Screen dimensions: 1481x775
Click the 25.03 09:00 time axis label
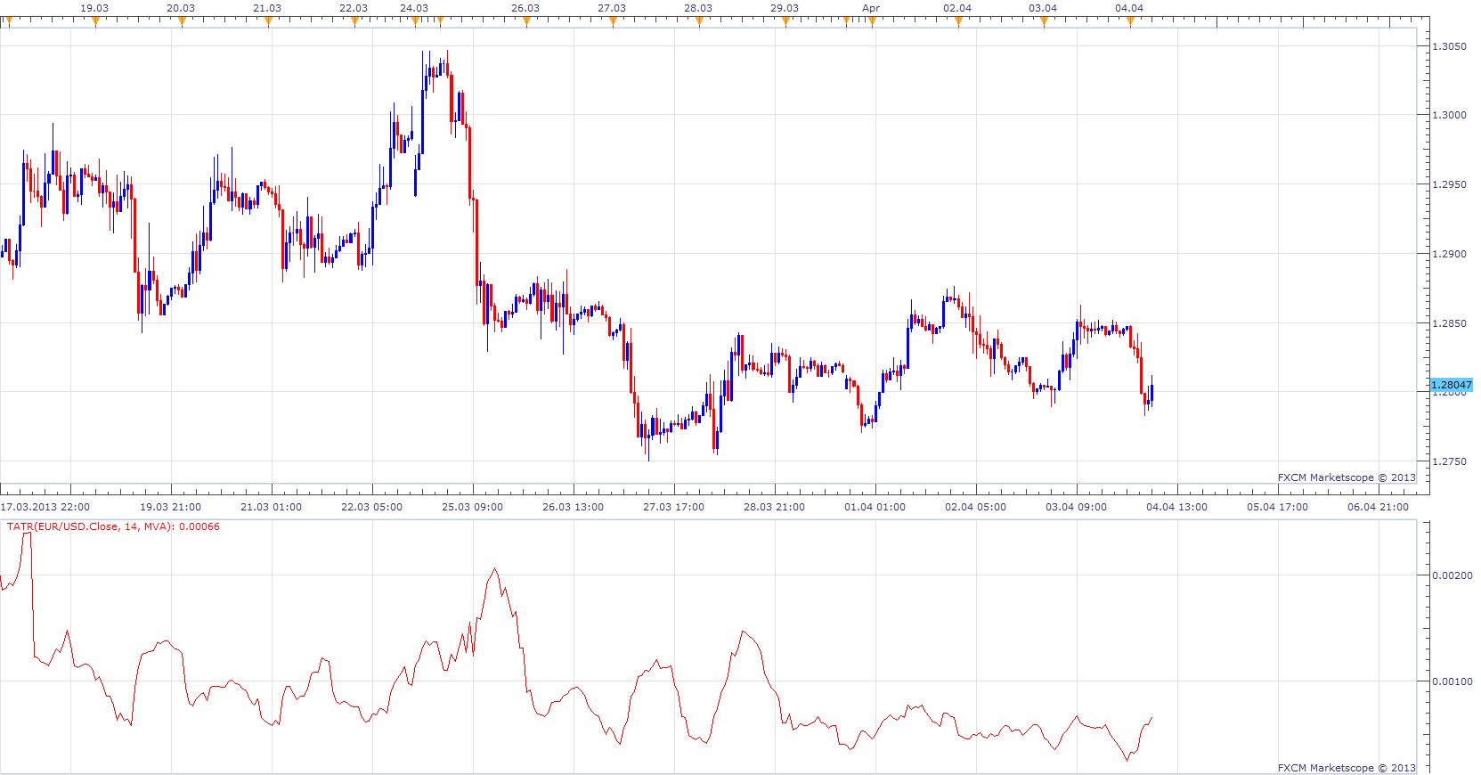472,507
